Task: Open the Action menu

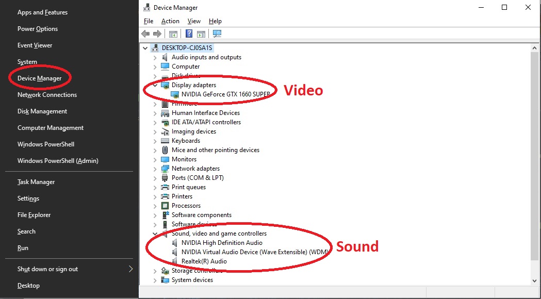Action: tap(170, 21)
